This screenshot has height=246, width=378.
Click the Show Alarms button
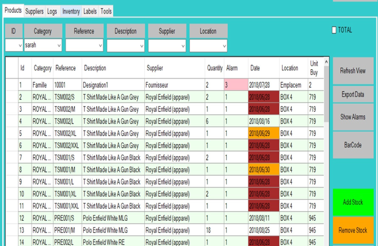pos(353,117)
